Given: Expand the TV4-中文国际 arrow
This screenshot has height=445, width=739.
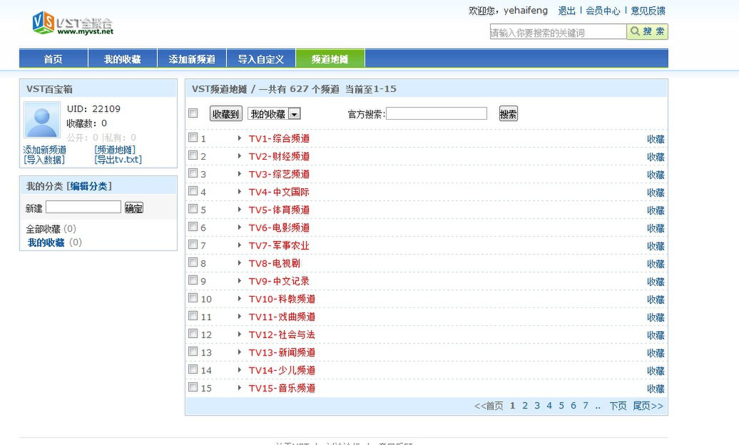Looking at the screenshot, I should tap(240, 191).
